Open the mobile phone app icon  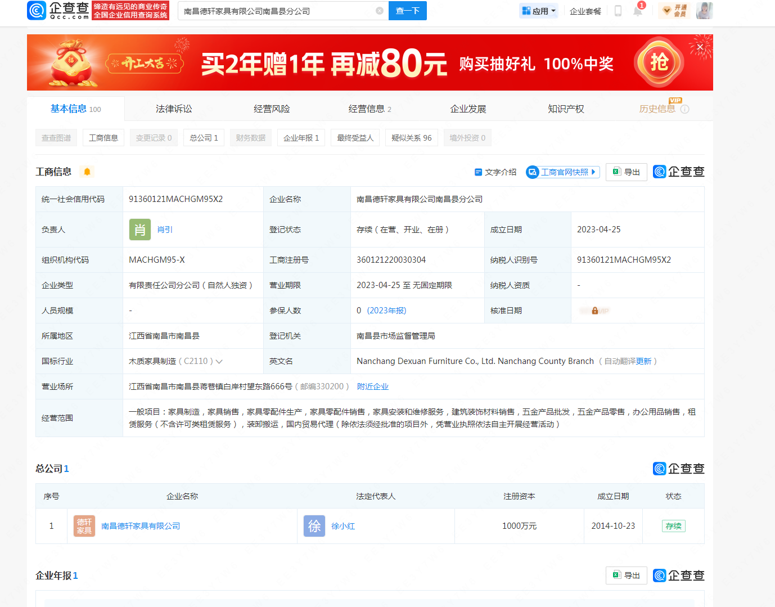[x=618, y=11]
